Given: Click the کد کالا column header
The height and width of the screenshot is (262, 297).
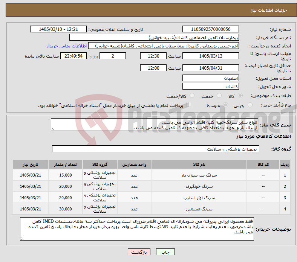Looking at the screenshot, I should click(263, 165).
